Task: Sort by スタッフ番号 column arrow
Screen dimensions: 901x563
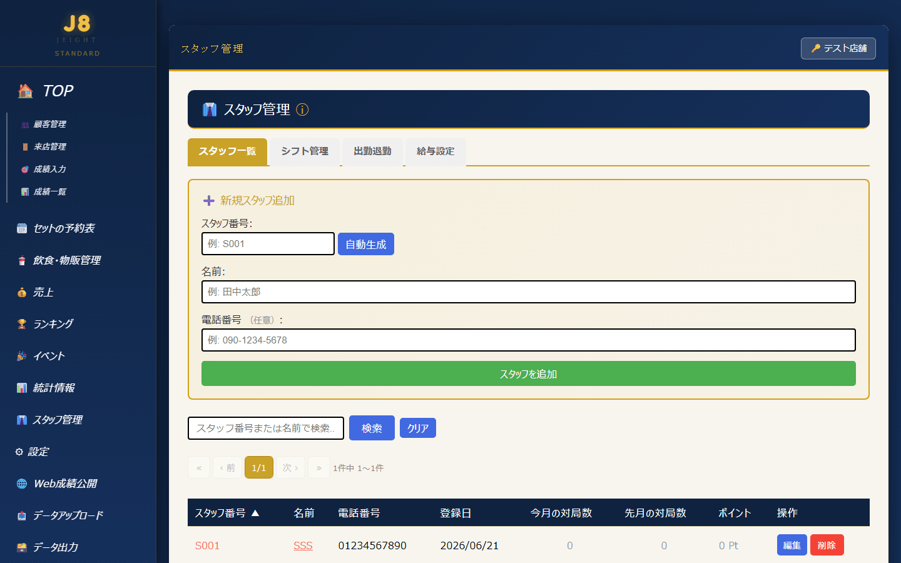Action: click(x=255, y=513)
